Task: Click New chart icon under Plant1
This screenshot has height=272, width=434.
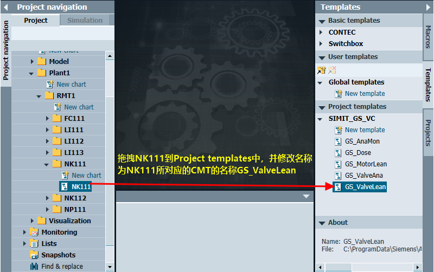Action: click(50, 84)
